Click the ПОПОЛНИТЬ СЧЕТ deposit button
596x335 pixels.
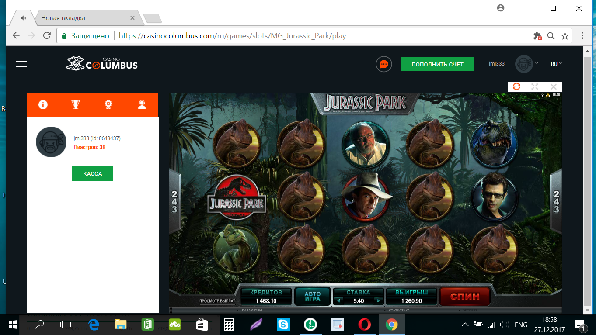pyautogui.click(x=437, y=64)
